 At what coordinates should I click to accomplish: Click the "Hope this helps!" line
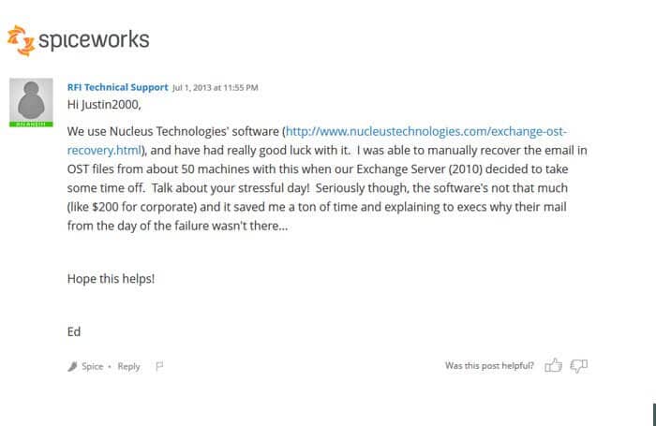coord(111,279)
